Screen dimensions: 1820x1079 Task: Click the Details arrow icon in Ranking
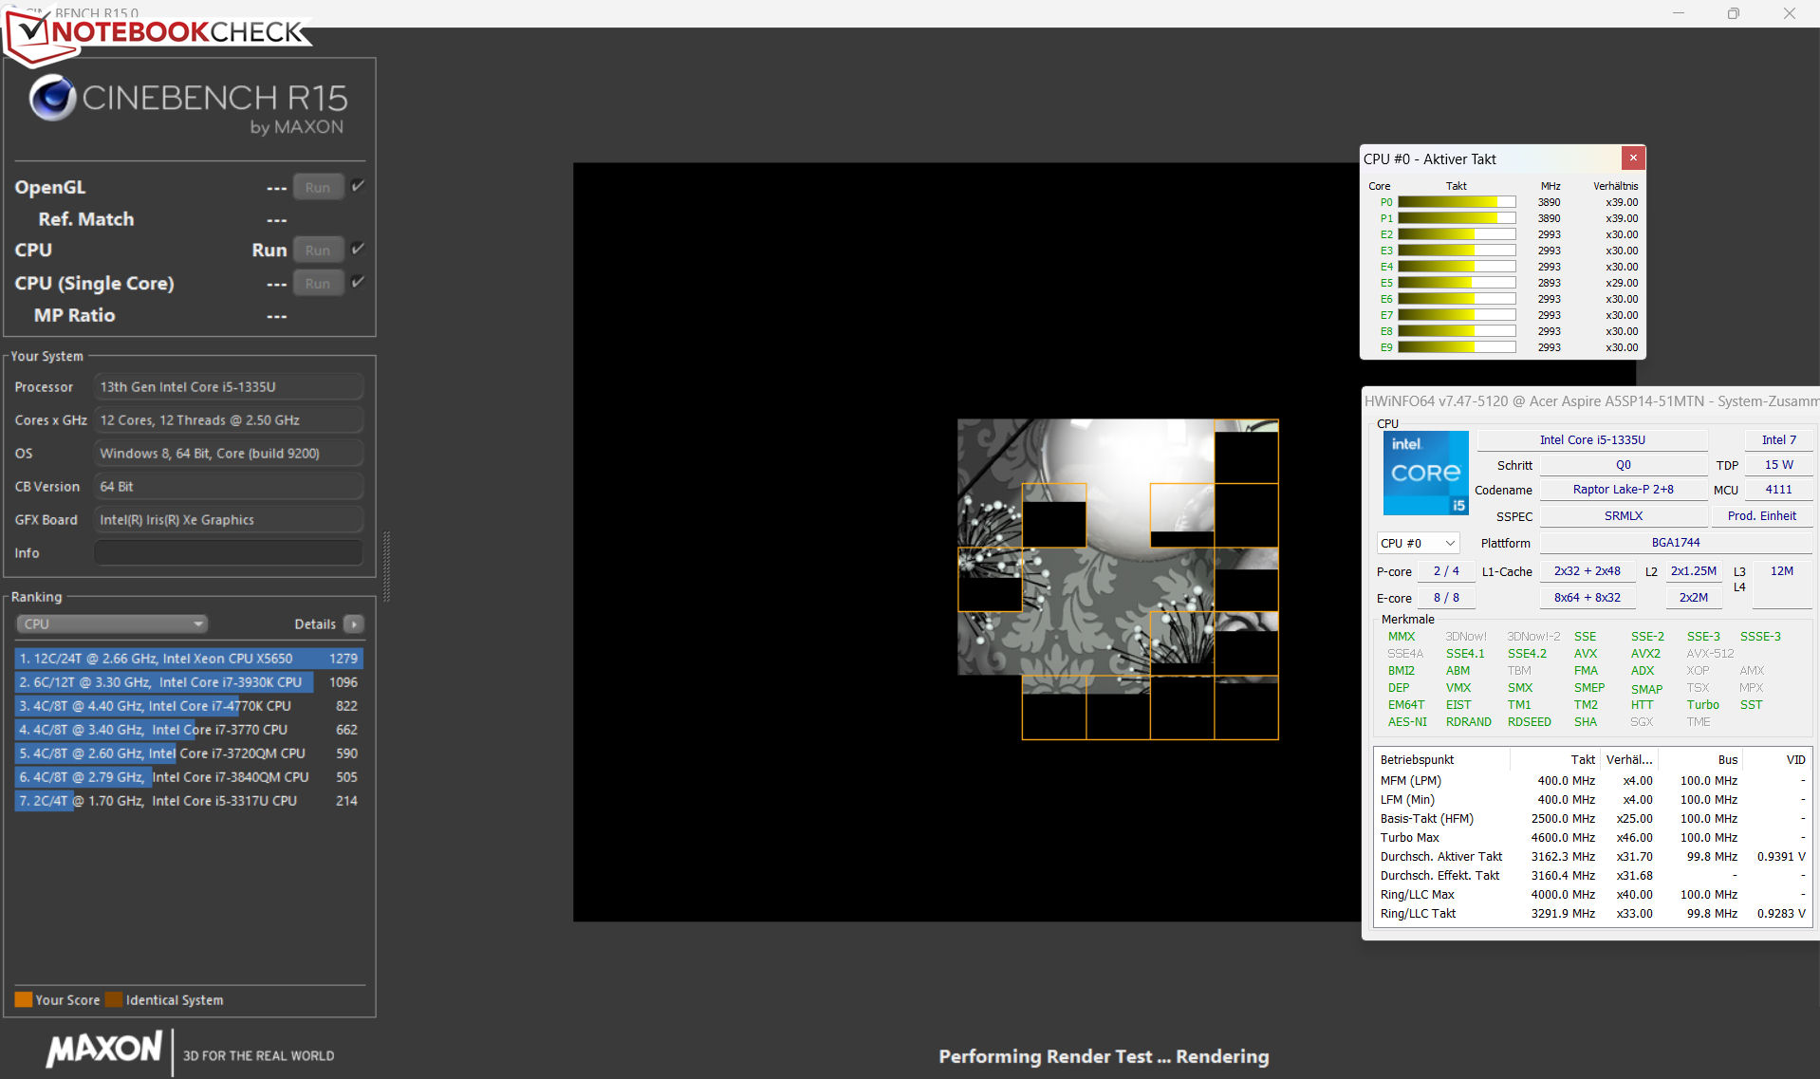point(354,624)
